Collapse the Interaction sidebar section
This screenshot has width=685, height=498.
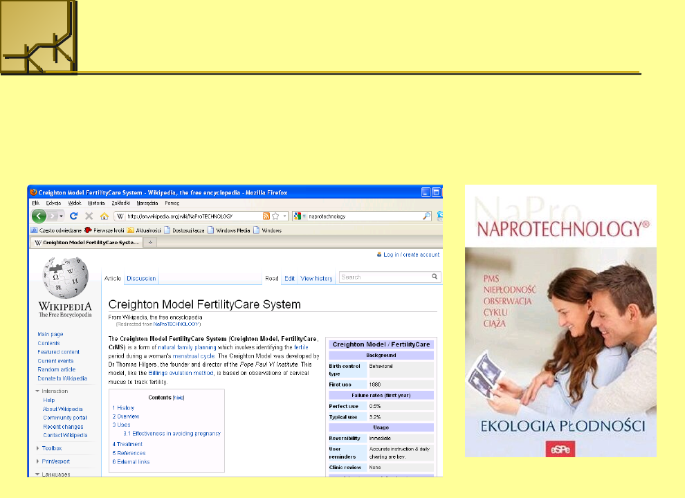pyautogui.click(x=38, y=391)
